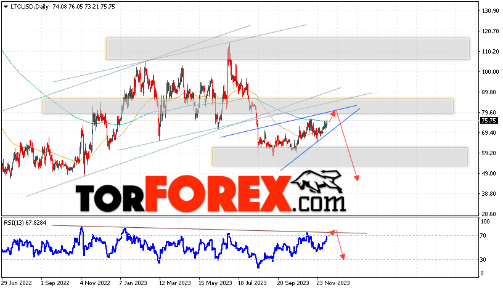
Task: Click the 4 Nov 2022 date marker
Action: (95, 283)
